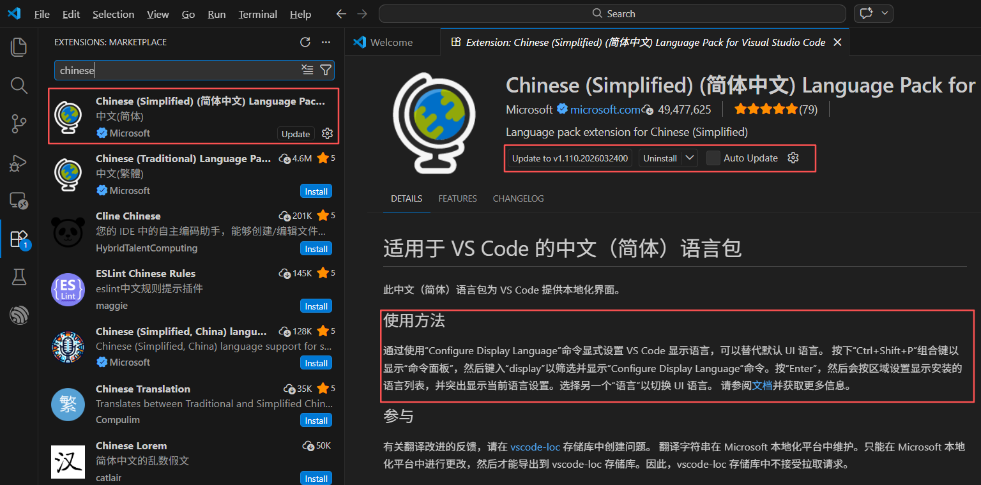The image size is (981, 485).
Task: Switch to the Welcome tab
Action: pos(392,42)
